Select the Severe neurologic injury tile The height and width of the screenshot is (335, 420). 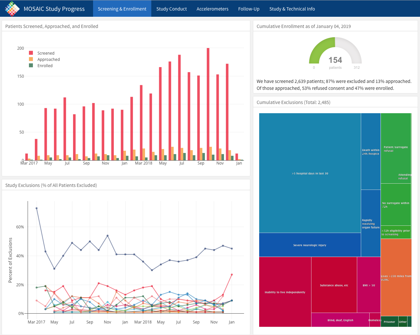310,245
